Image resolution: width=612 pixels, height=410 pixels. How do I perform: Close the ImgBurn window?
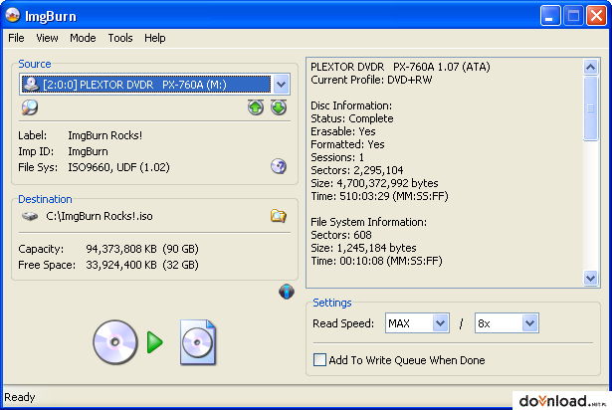[596, 16]
